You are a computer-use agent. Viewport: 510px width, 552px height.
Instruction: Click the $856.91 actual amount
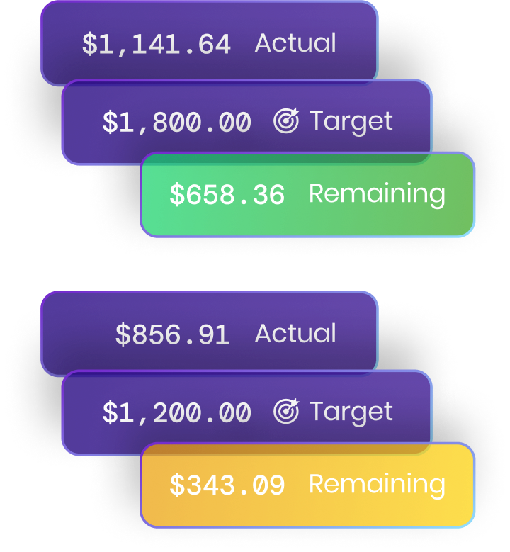click(173, 334)
